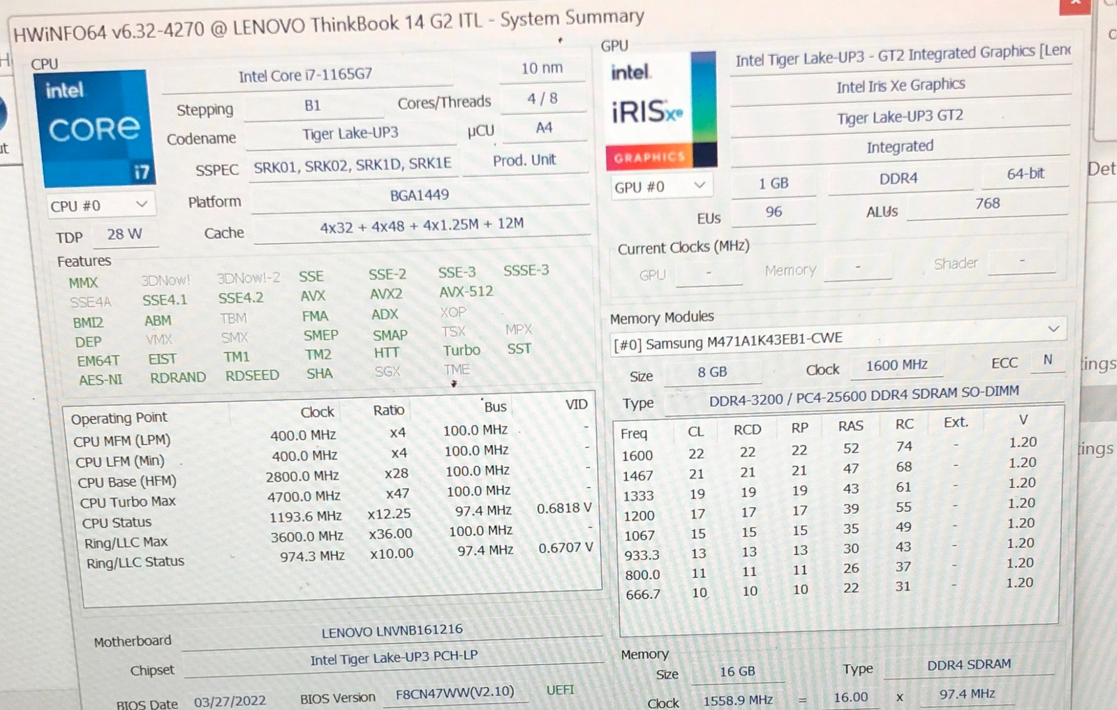
Task: Click the GPU 64-bit field
Action: [1025, 175]
